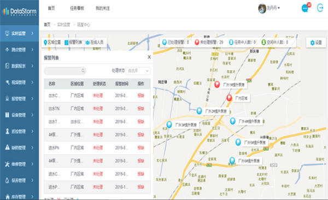Click the 空闲中人数 green status icon
The image size is (328, 200).
click(x=263, y=42)
